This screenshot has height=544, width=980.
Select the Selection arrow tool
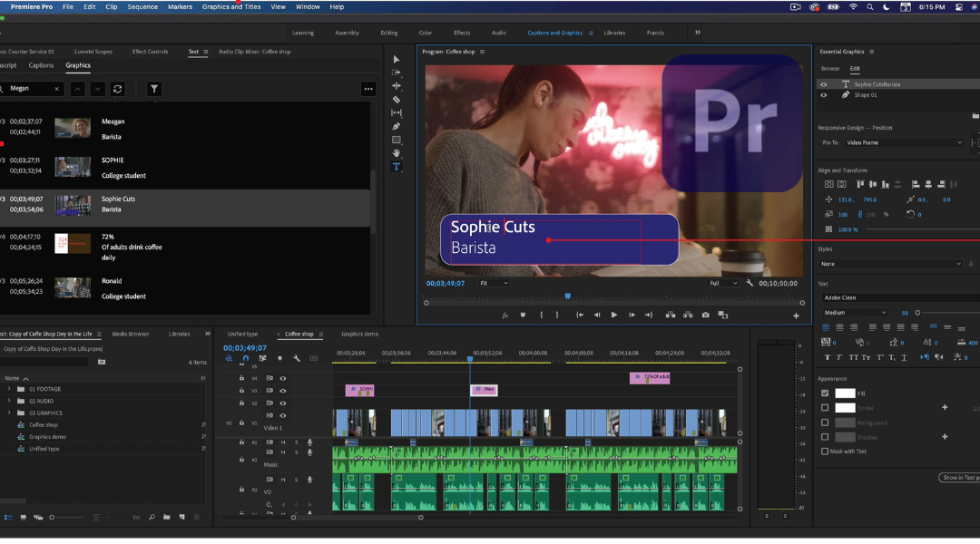click(x=397, y=59)
